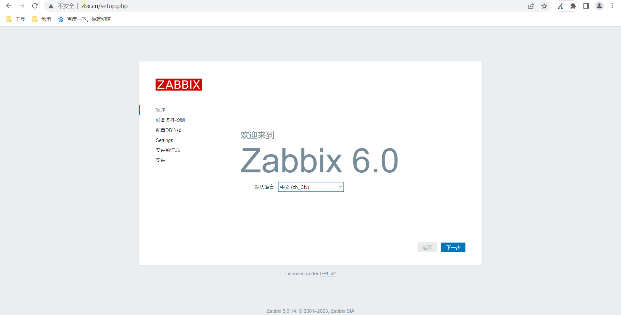Viewport: 621px width, 315px height.
Task: Select the 必要条件检测 setup step
Action: tap(170, 120)
